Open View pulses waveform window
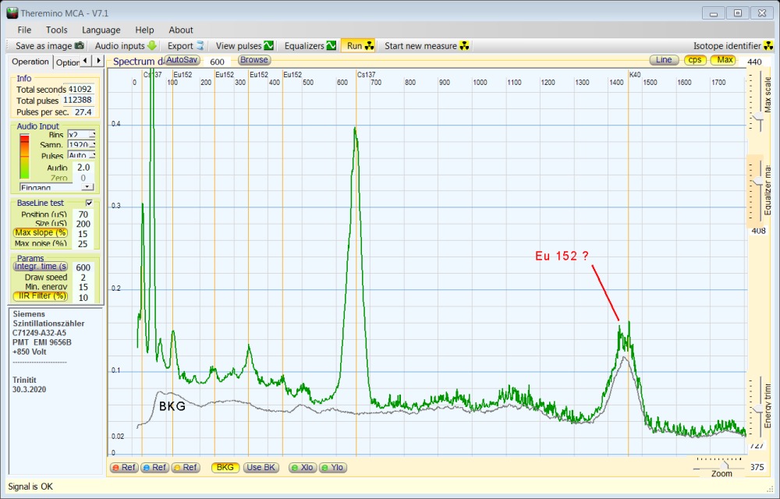Screen dimensions: 780x499 tap(244, 46)
